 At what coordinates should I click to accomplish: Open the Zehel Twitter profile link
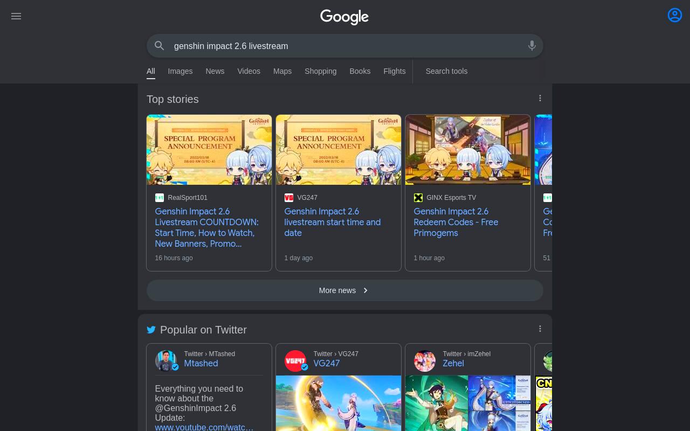click(x=453, y=363)
